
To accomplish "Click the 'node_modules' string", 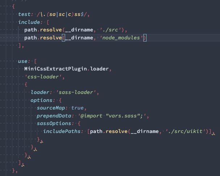I will (x=121, y=38).
